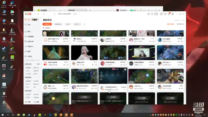The width and height of the screenshot is (208, 117).
Task: Select the 全部 filter tab
Action: tap(47, 24)
